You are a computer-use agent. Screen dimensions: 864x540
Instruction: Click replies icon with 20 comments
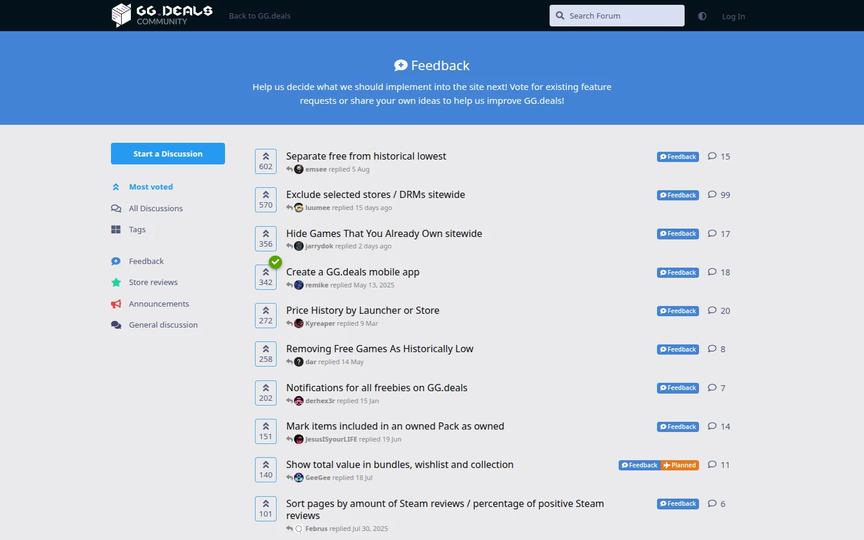[x=712, y=310]
